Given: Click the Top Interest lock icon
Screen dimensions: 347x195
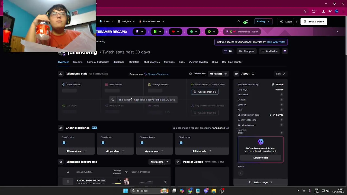Looking at the screenshot, I should 181,143.
